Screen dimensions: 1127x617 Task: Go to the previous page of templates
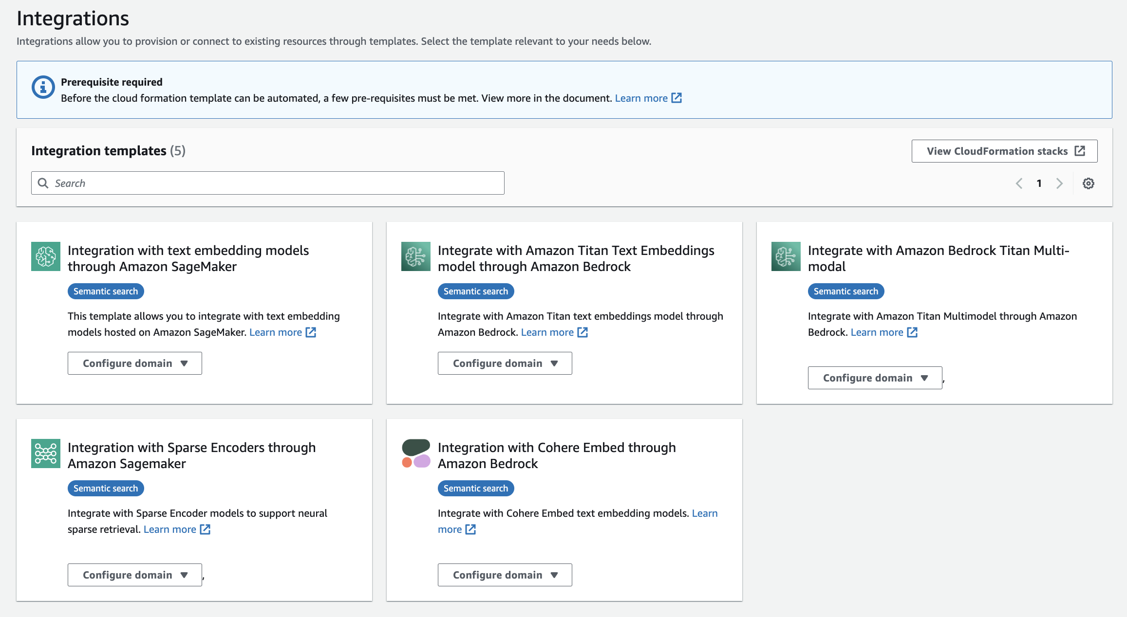coord(1019,183)
